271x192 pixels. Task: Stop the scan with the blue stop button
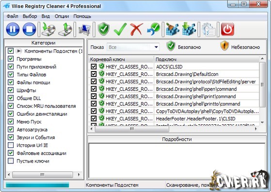point(29,29)
